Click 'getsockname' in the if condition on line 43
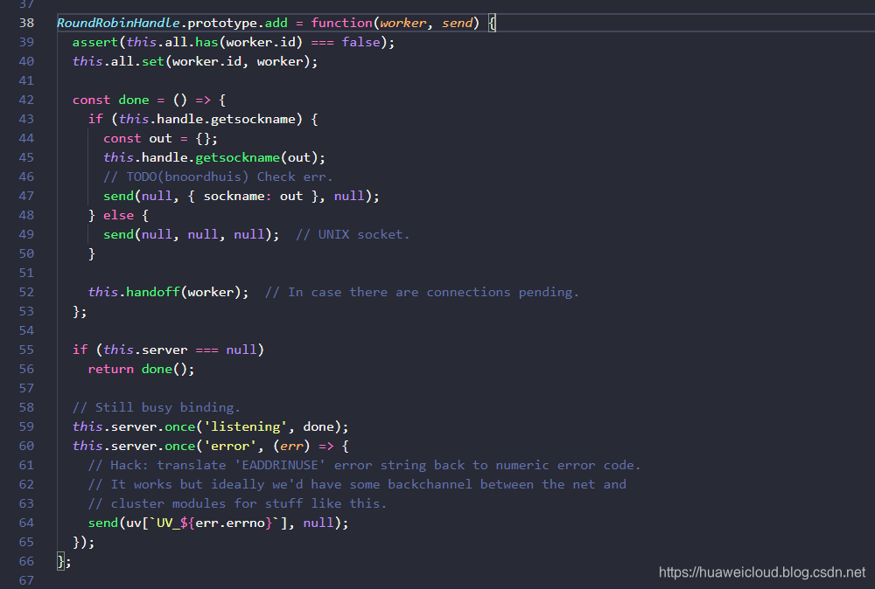875x589 pixels. [253, 119]
